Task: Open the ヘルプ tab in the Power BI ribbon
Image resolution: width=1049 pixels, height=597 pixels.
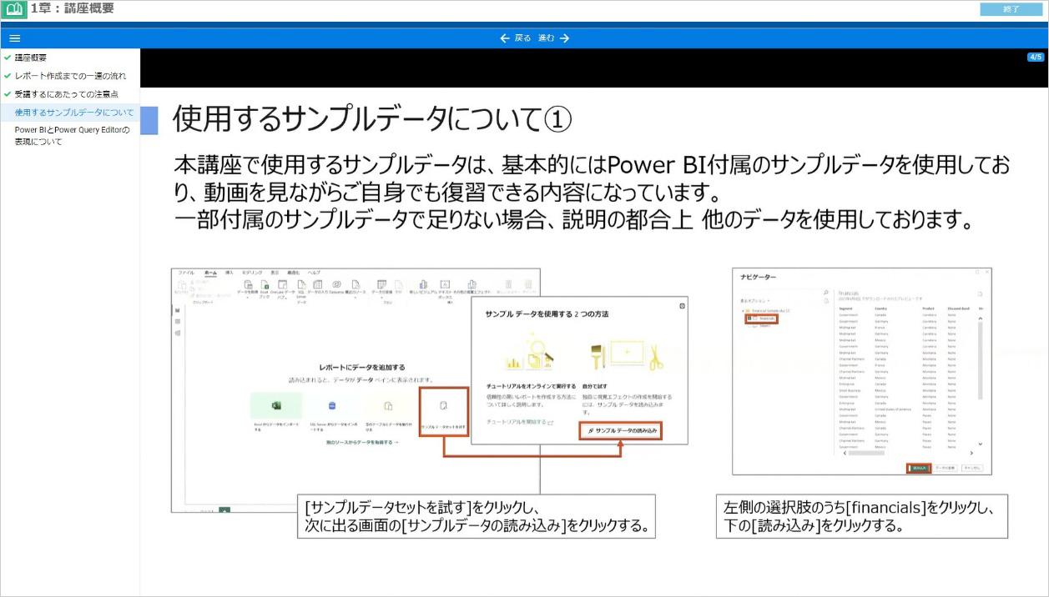Action: click(314, 272)
